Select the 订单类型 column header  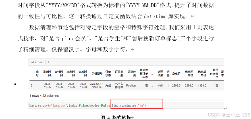[x=119, y=74]
